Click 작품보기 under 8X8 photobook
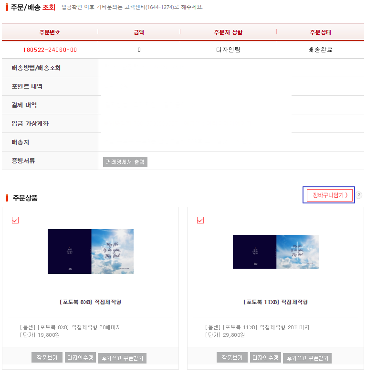The width and height of the screenshot is (366, 374). (x=47, y=357)
